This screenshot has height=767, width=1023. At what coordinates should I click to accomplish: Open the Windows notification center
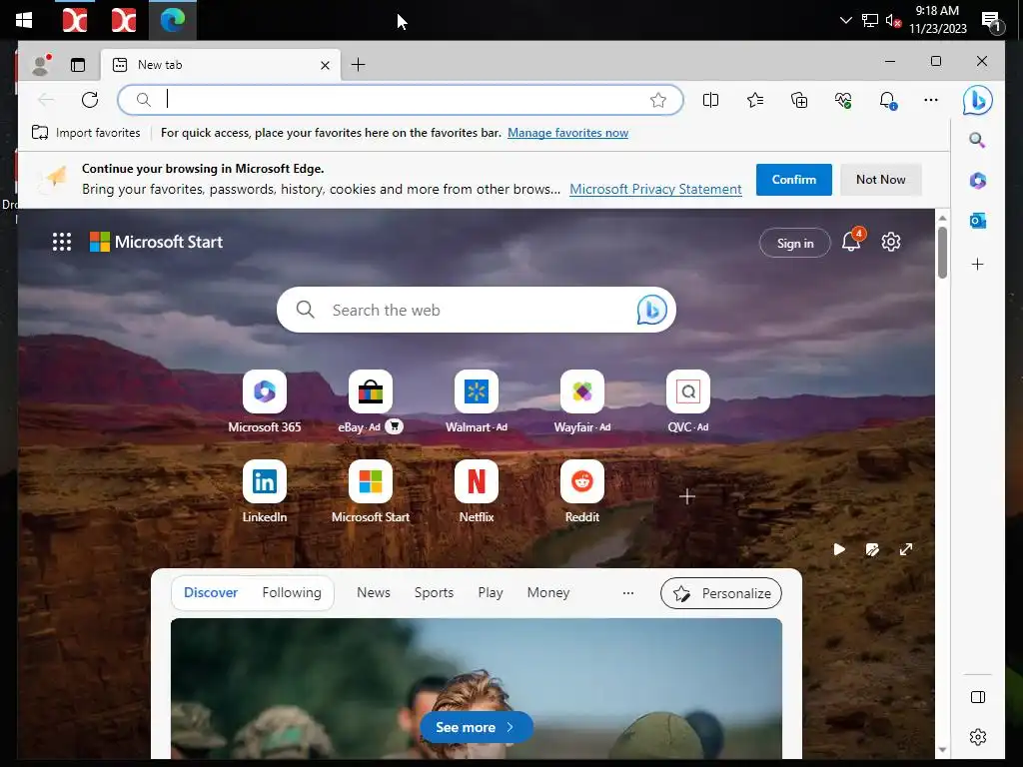992,23
